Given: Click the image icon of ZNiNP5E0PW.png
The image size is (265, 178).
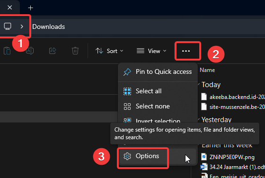Looking at the screenshot, I should coord(204,157).
